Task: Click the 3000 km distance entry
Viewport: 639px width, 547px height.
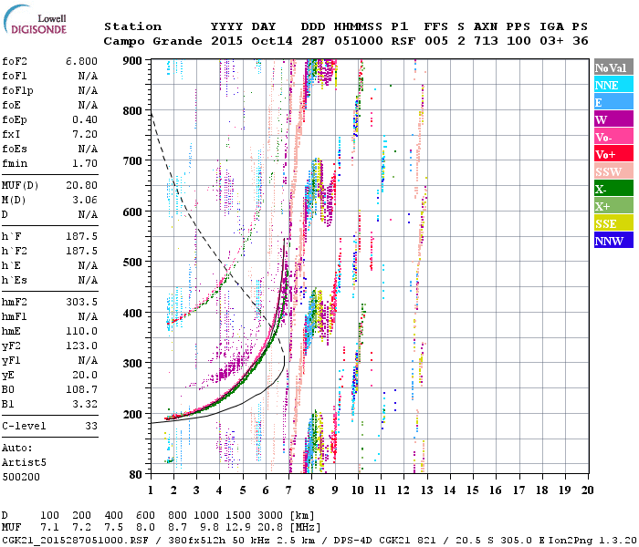Action: click(270, 516)
